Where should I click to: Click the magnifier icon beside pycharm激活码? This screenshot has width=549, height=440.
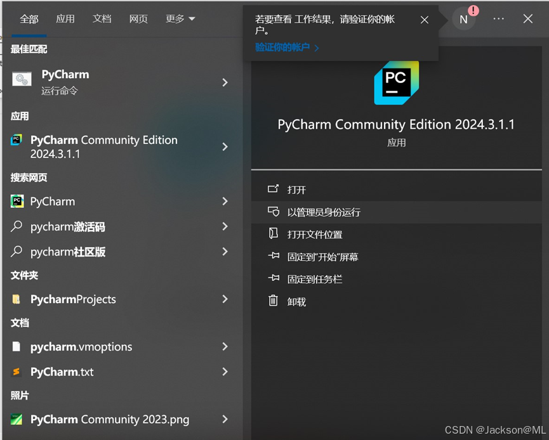point(17,226)
